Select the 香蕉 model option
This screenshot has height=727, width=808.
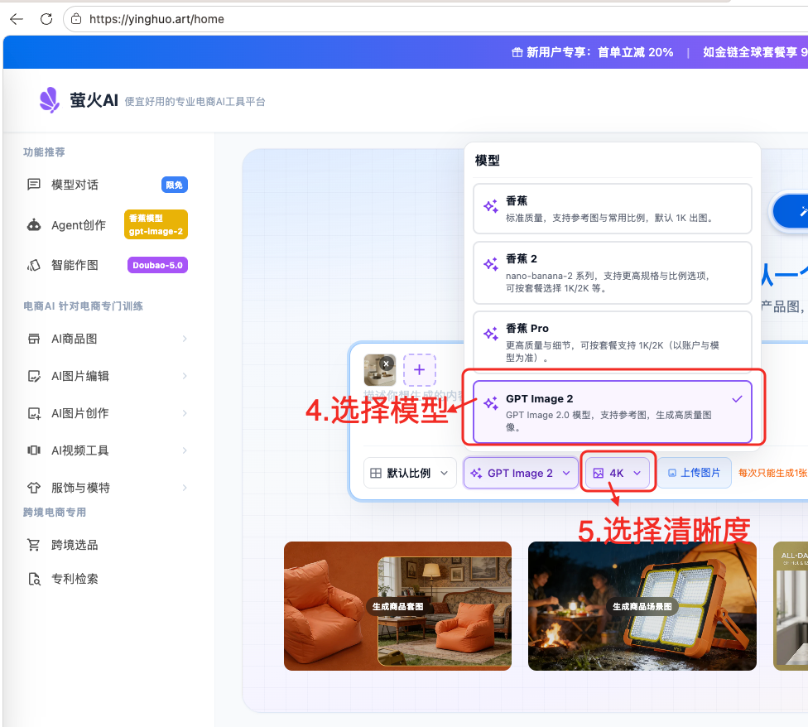pyautogui.click(x=612, y=209)
